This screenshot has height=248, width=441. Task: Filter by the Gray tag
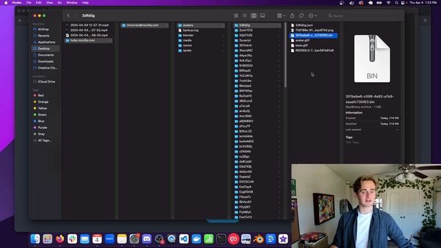click(41, 134)
